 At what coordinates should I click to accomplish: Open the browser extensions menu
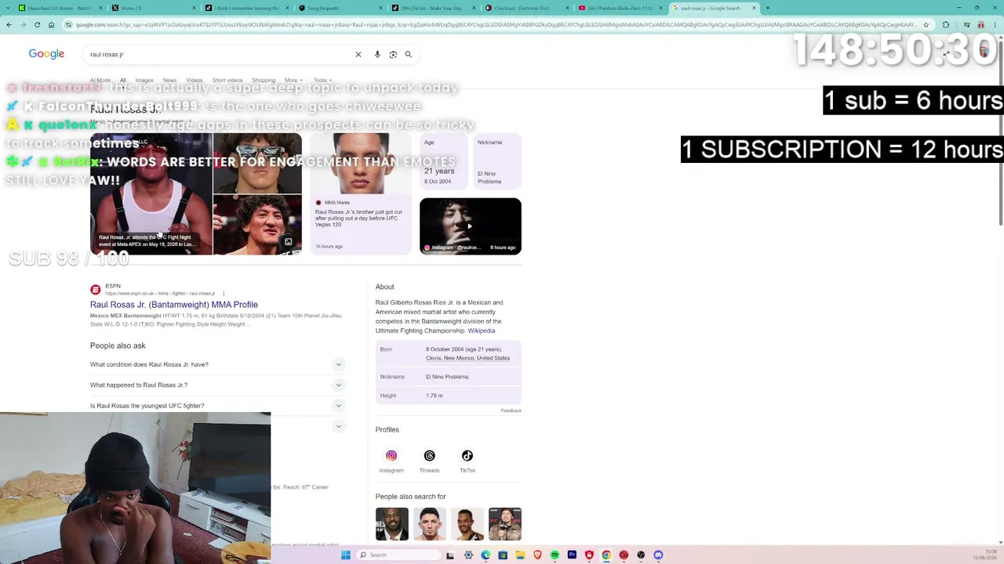[x=946, y=25]
